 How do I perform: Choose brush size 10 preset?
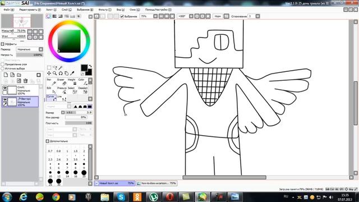50,173
